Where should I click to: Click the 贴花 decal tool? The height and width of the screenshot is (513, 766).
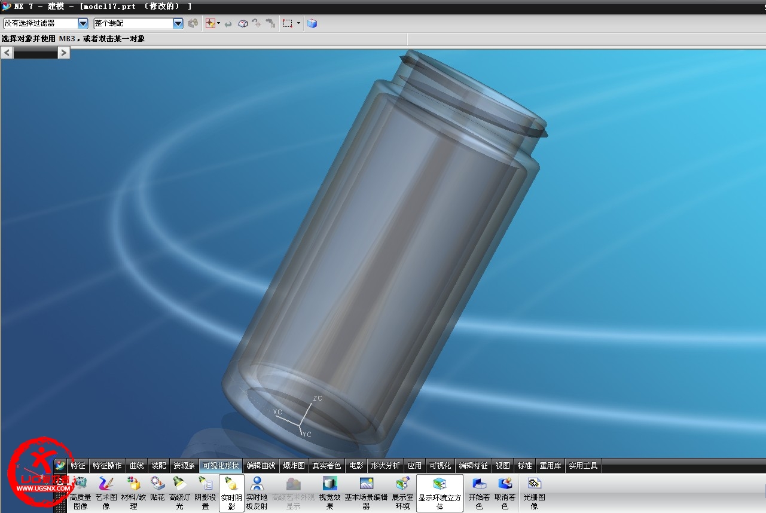tap(157, 488)
